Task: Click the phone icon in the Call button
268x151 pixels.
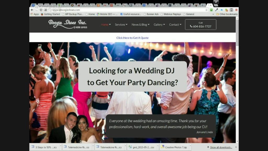Action: (x=192, y=26)
